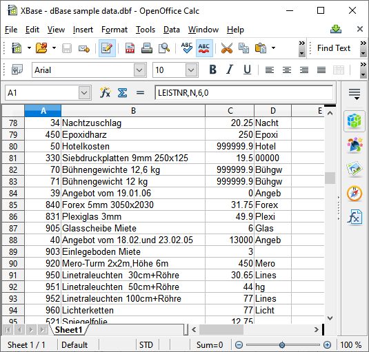Click the Print printer icon
The height and width of the screenshot is (352, 369).
(x=147, y=48)
